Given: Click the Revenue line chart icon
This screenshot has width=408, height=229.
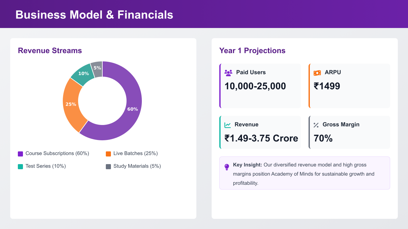Looking at the screenshot, I should click(x=228, y=125).
